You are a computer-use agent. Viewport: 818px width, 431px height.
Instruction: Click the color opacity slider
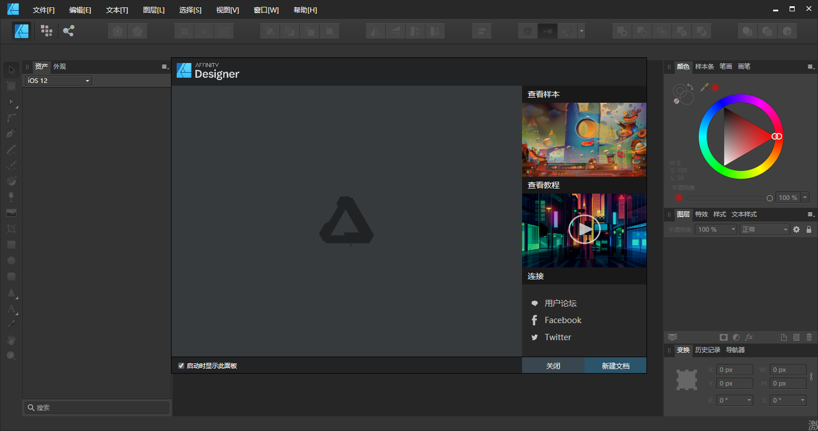point(729,198)
